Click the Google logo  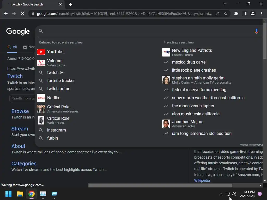click(18, 32)
